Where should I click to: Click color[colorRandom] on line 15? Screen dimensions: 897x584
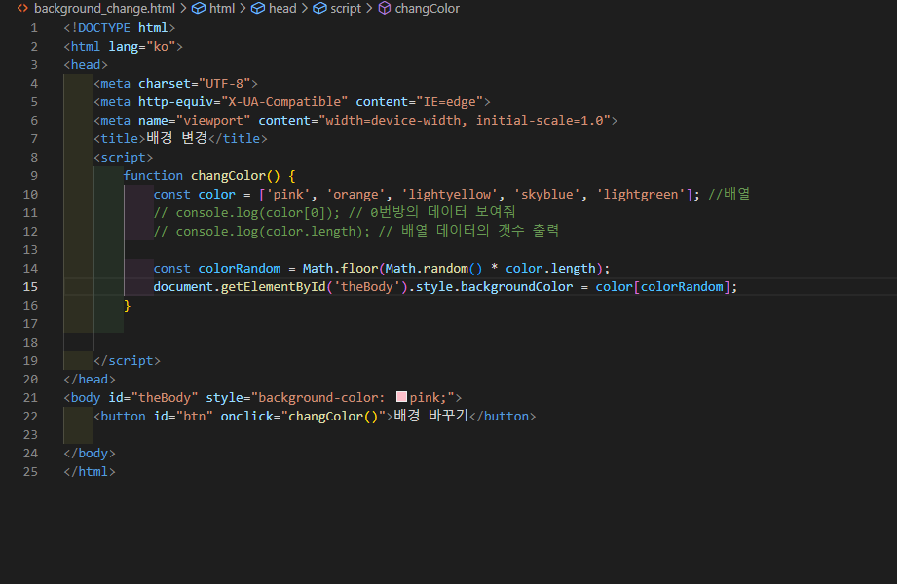[663, 286]
